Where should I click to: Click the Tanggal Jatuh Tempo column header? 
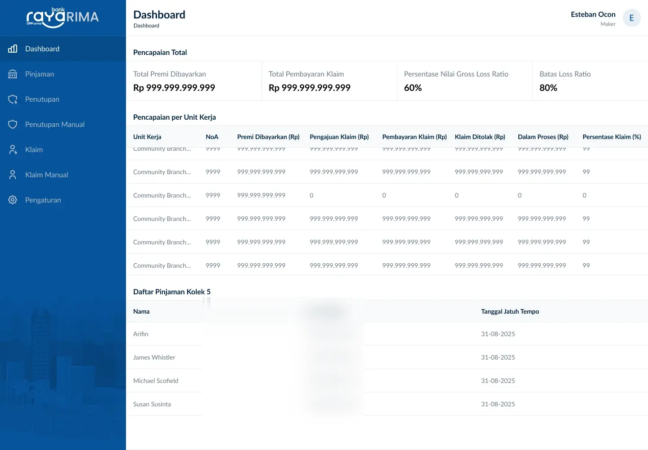coord(510,311)
